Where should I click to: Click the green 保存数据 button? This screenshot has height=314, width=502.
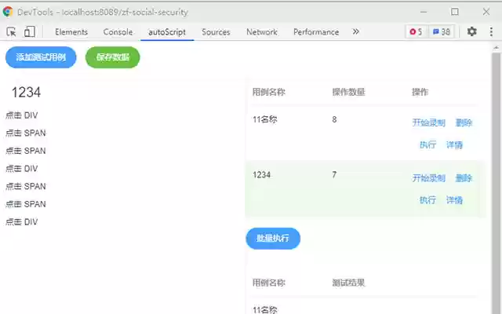click(113, 57)
